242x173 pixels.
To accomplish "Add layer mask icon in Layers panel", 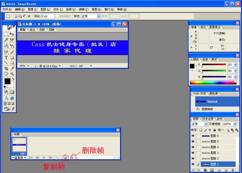I will tap(212, 170).
